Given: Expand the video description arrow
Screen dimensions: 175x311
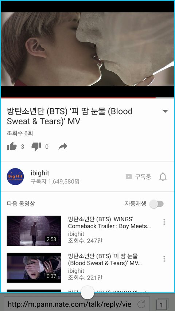Looking at the screenshot, I should [x=165, y=111].
